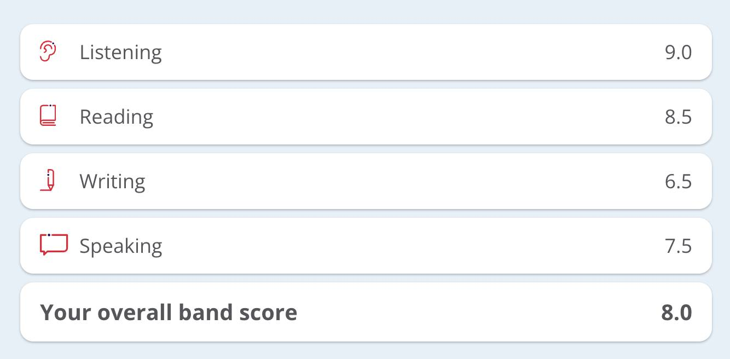The width and height of the screenshot is (730, 359).
Task: Select the Speaking label text
Action: (120, 246)
